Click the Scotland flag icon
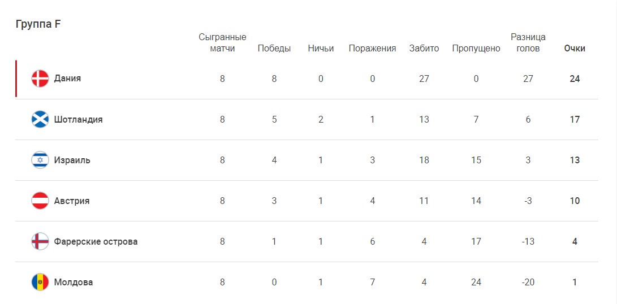This screenshot has width=617, height=304. pyautogui.click(x=40, y=119)
